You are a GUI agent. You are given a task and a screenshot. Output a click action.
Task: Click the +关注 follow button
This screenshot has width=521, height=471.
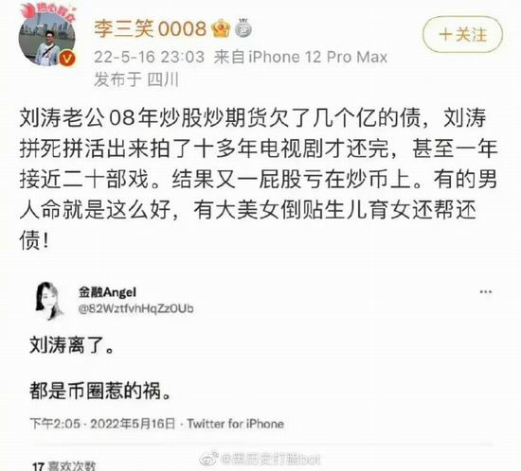point(462,34)
